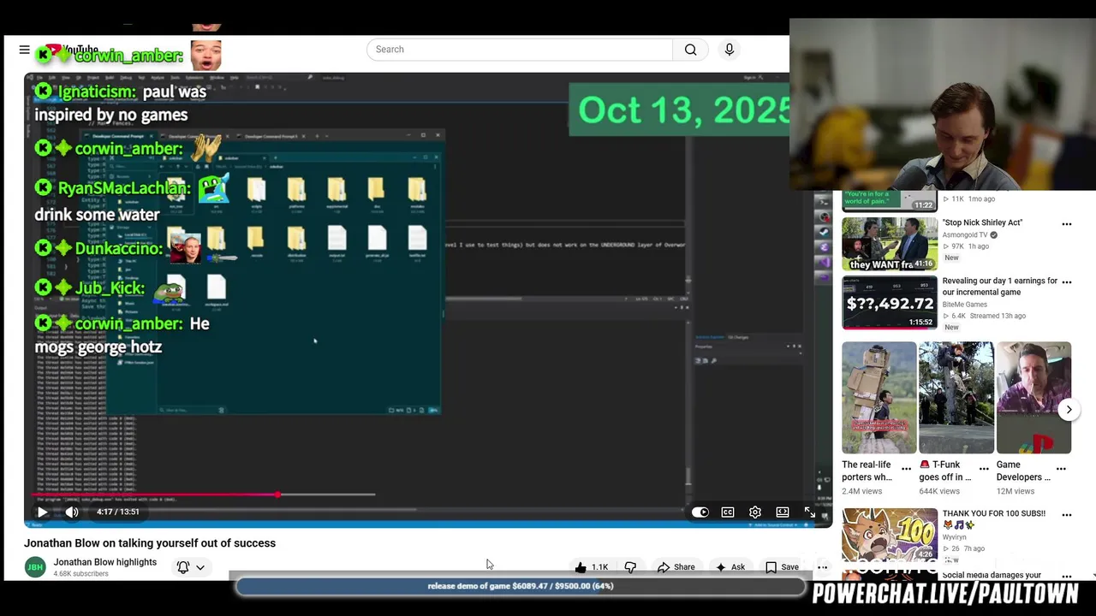
Task: Open the Wyviryn channel
Action: click(956, 537)
